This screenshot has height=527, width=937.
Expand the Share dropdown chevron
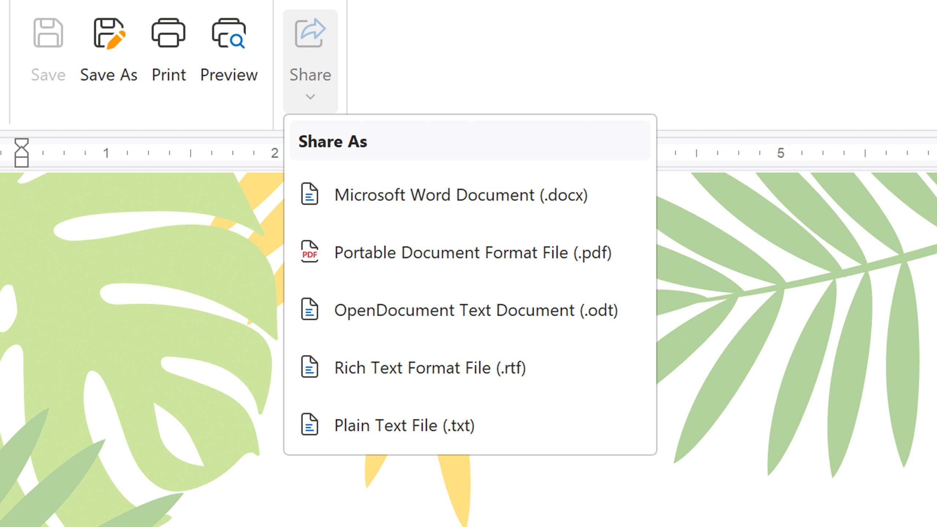(x=310, y=96)
